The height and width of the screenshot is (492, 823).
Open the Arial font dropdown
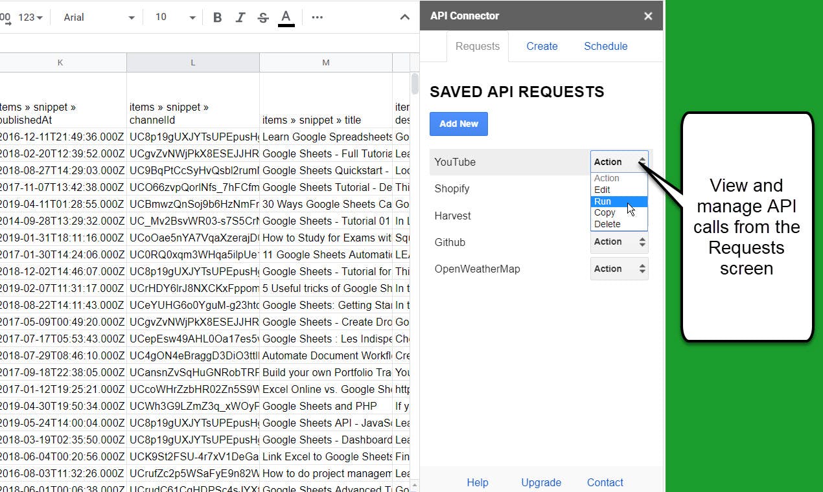point(99,17)
